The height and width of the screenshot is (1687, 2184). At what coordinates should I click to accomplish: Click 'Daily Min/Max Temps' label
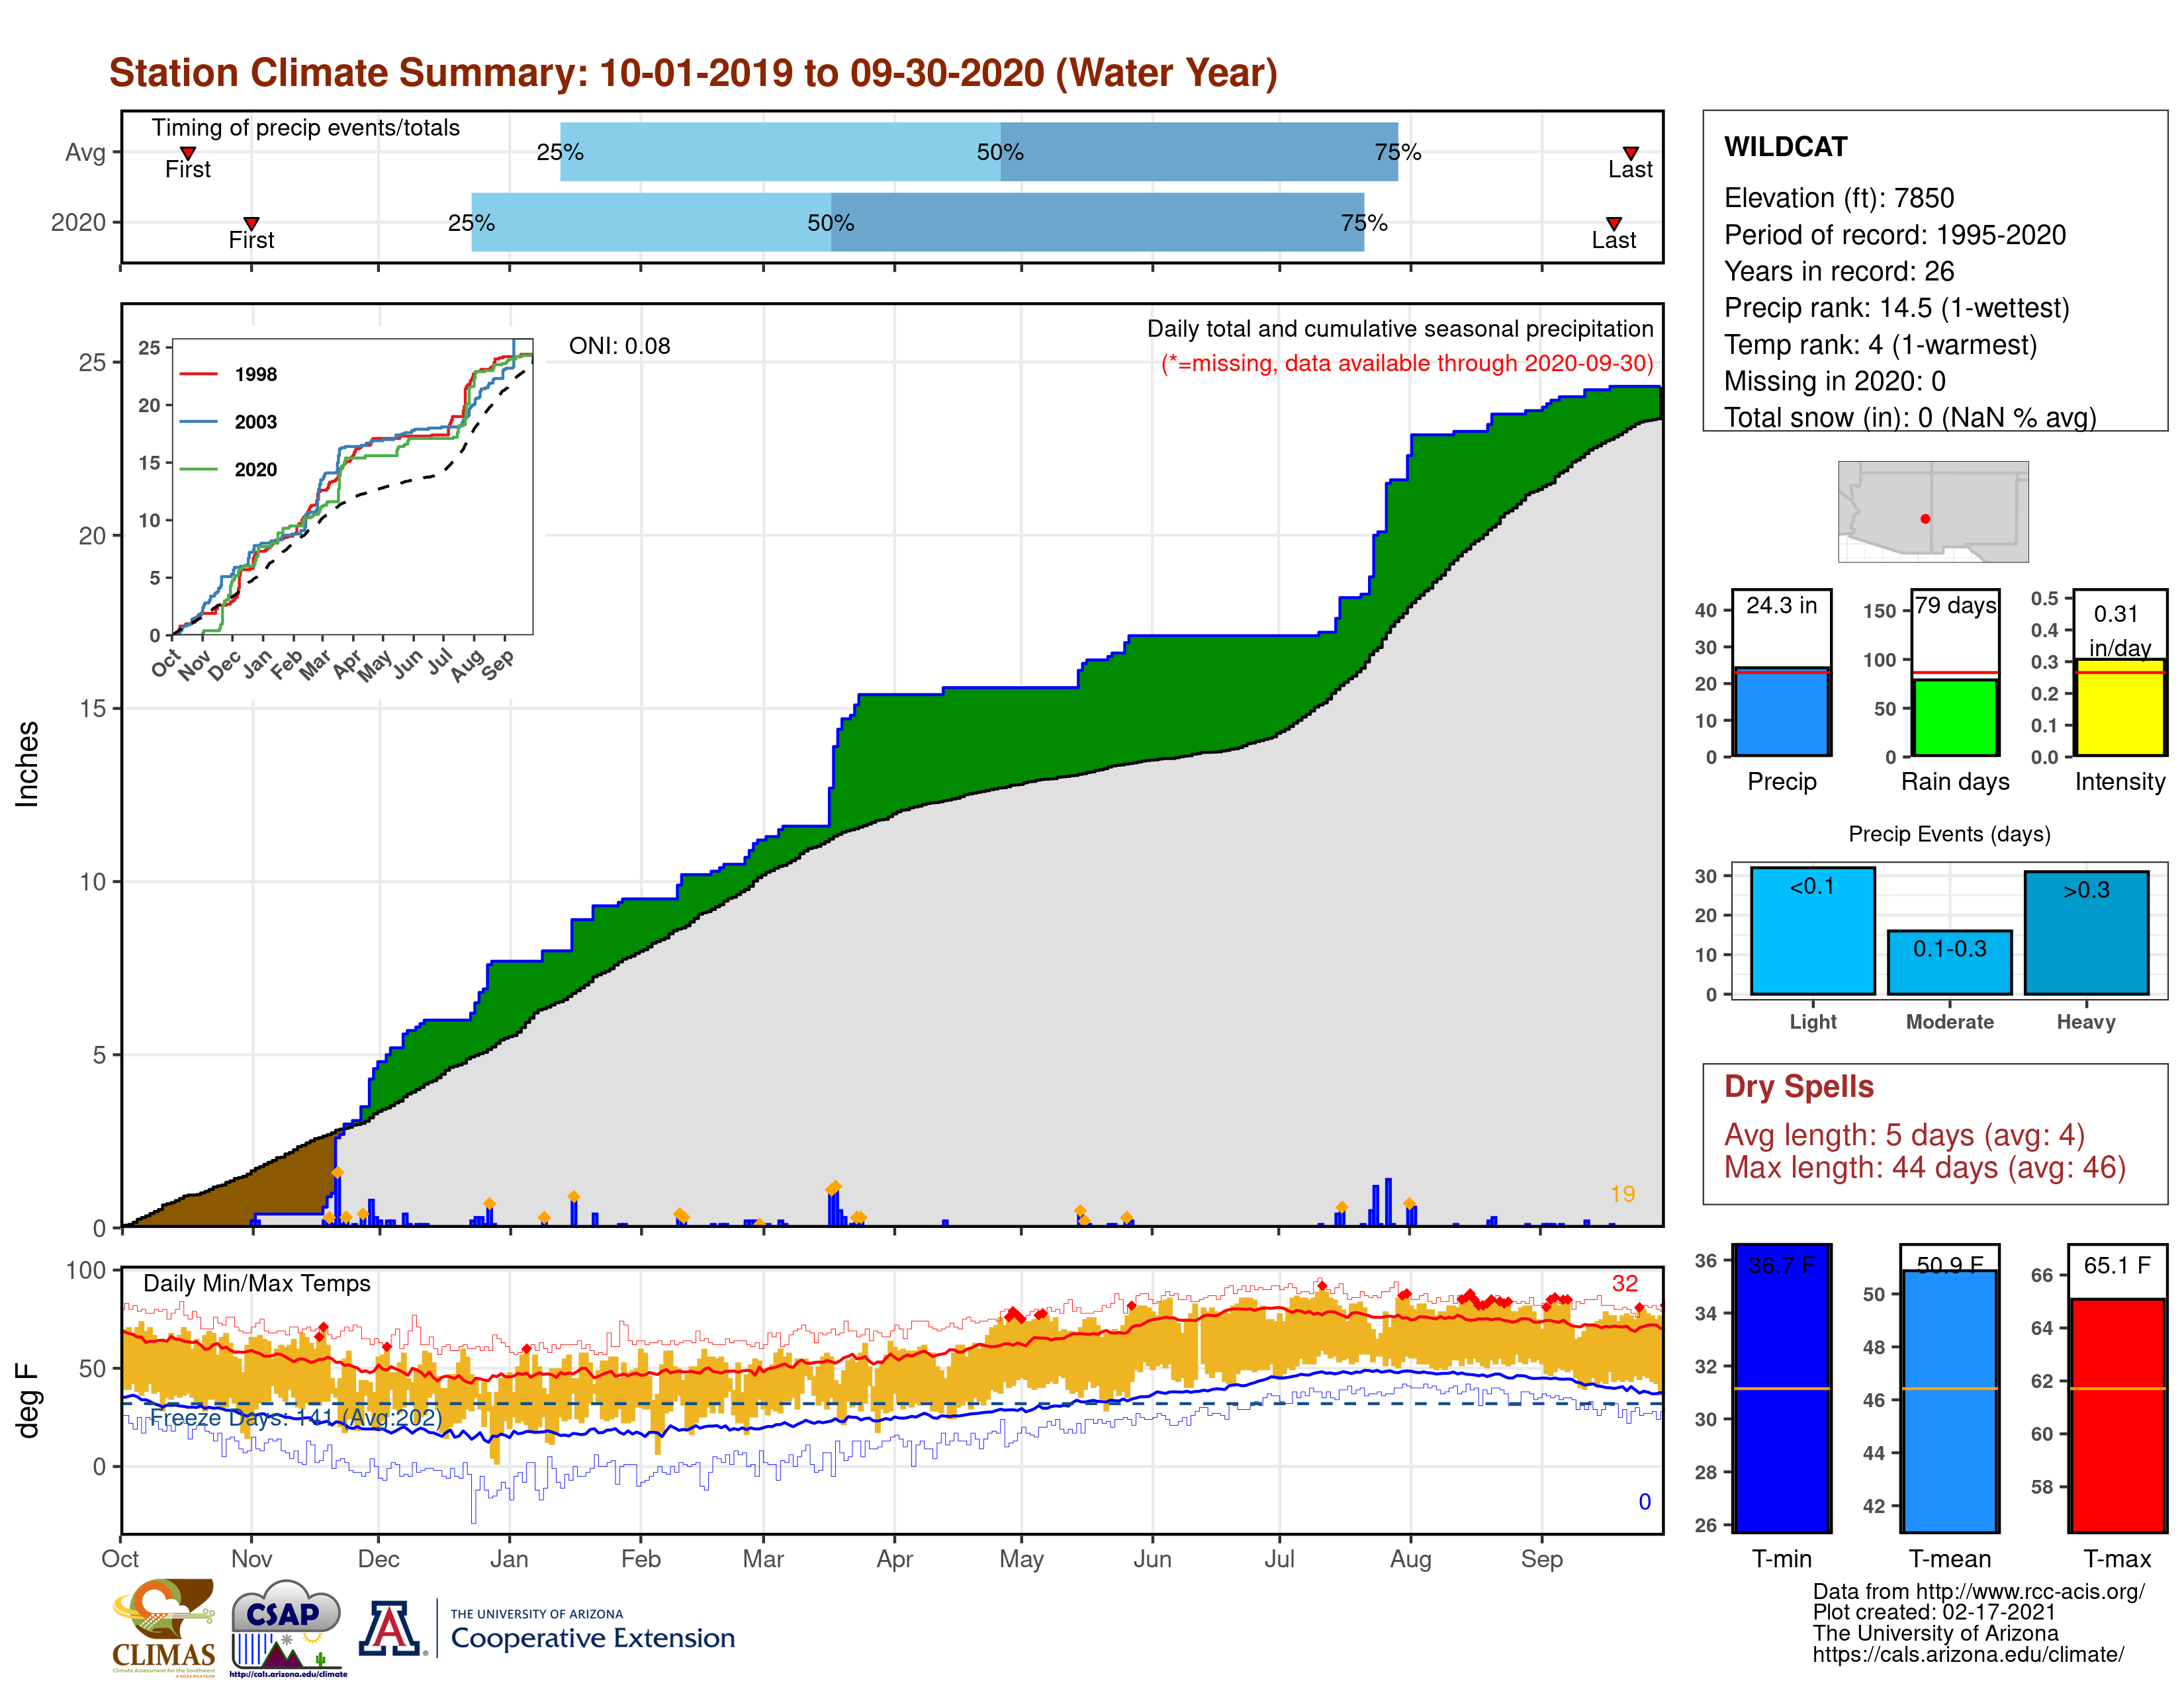point(257,1283)
